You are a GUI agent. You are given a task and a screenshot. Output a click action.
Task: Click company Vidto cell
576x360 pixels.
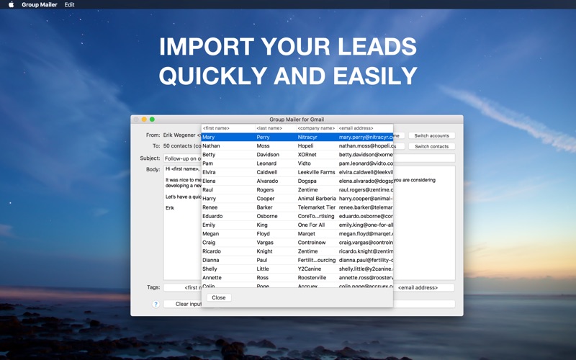(304, 163)
